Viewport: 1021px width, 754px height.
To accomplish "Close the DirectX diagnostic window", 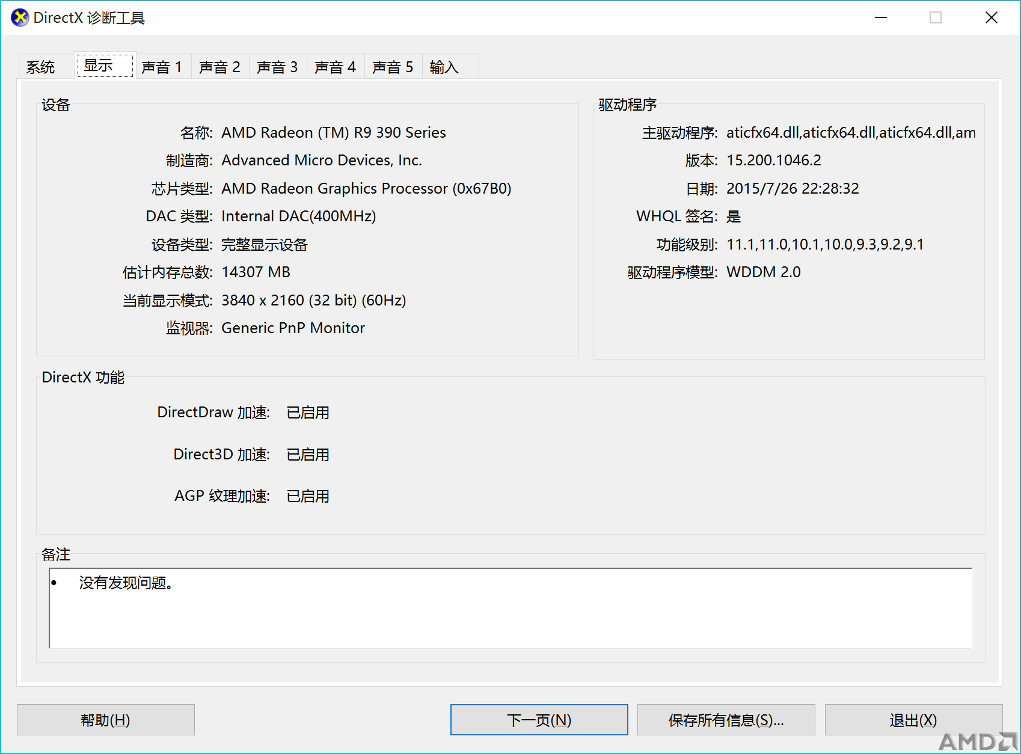I will point(992,18).
